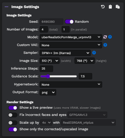
Task: Open help icon next to Model
Action: 110,37
